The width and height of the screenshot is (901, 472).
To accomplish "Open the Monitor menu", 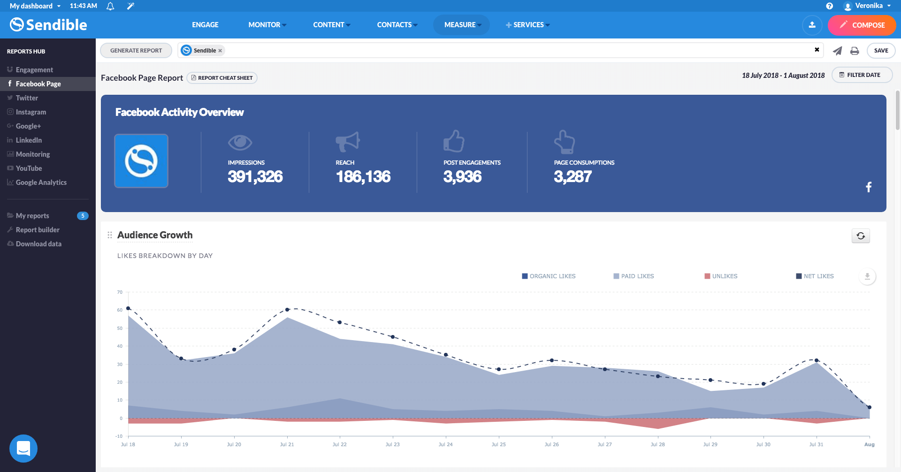I will point(267,25).
